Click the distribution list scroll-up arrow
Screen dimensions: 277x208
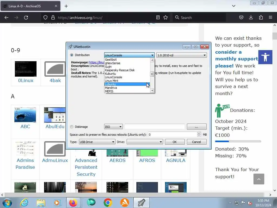[152, 60]
